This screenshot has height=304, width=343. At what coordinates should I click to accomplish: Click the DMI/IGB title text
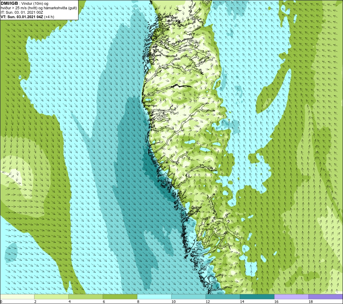coord(9,3)
